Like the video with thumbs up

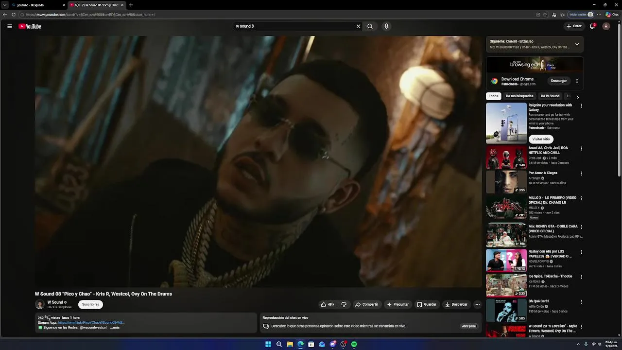(x=327, y=304)
